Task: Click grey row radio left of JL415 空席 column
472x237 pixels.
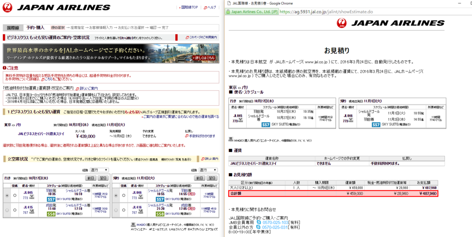Action: point(7,211)
